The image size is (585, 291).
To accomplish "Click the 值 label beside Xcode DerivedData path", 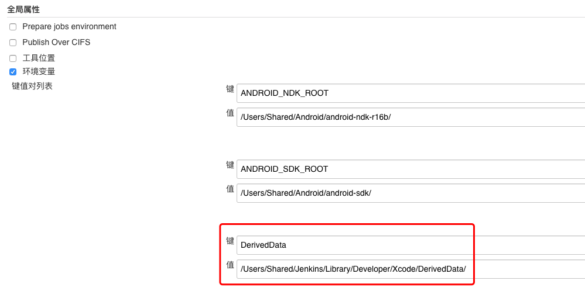I will click(230, 265).
